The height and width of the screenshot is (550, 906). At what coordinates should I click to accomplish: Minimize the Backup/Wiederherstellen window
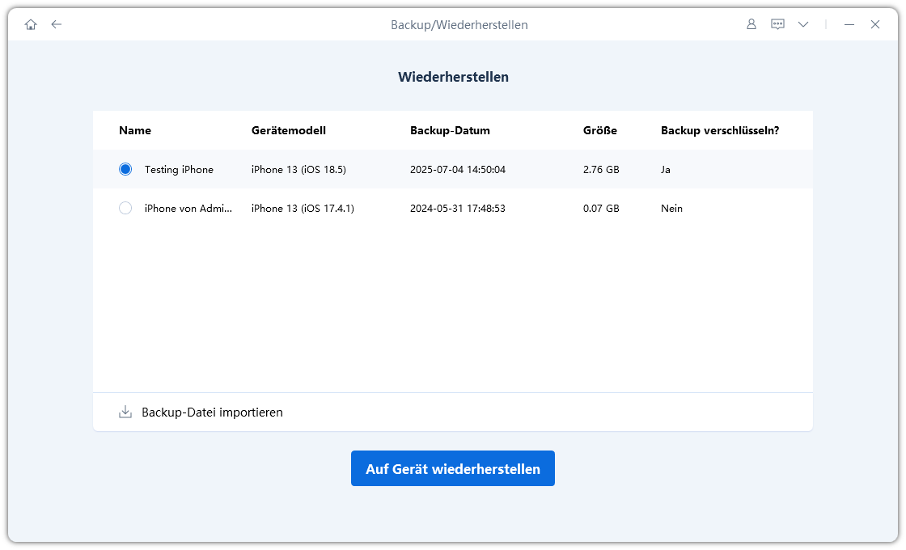849,24
